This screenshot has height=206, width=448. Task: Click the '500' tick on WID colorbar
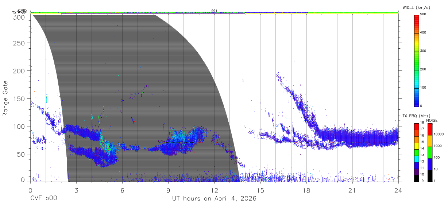click(x=423, y=15)
